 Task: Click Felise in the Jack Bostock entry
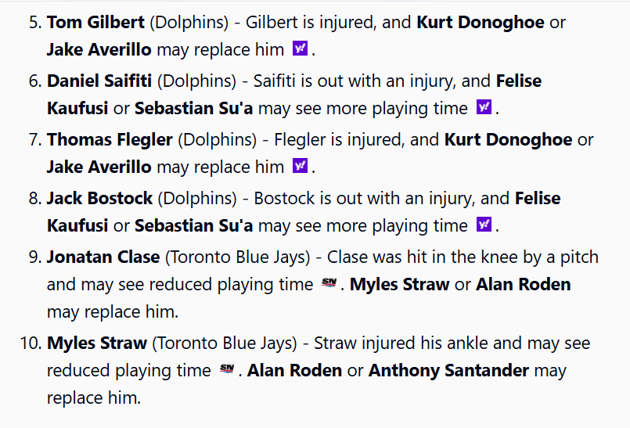[x=538, y=198]
